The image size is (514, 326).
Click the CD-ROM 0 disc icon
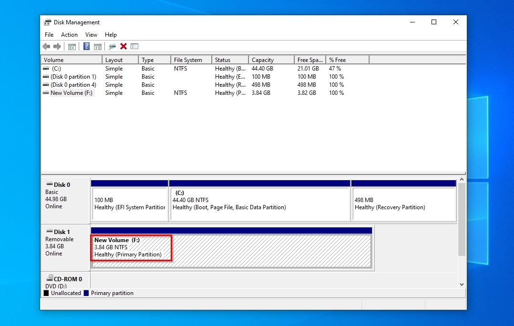(x=50, y=278)
